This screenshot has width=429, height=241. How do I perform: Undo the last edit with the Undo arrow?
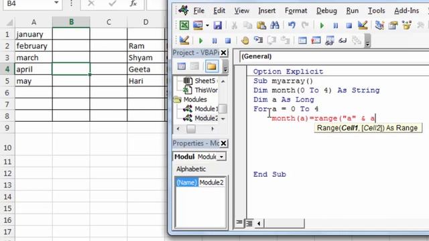pos(292,25)
